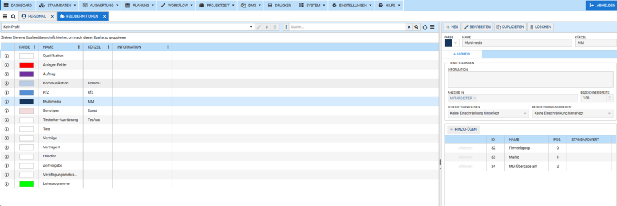
Task: Click the info icon on the Test row
Action: point(7,129)
